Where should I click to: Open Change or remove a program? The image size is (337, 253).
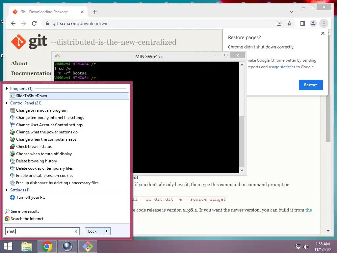(x=42, y=110)
